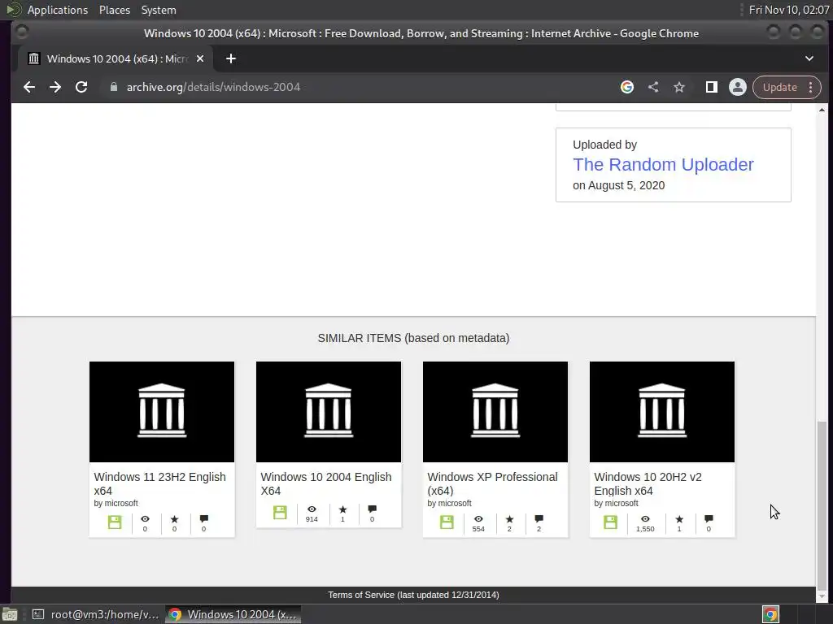The image size is (833, 624).
Task: Click software icon on Windows XP Professional card
Action: 447,522
